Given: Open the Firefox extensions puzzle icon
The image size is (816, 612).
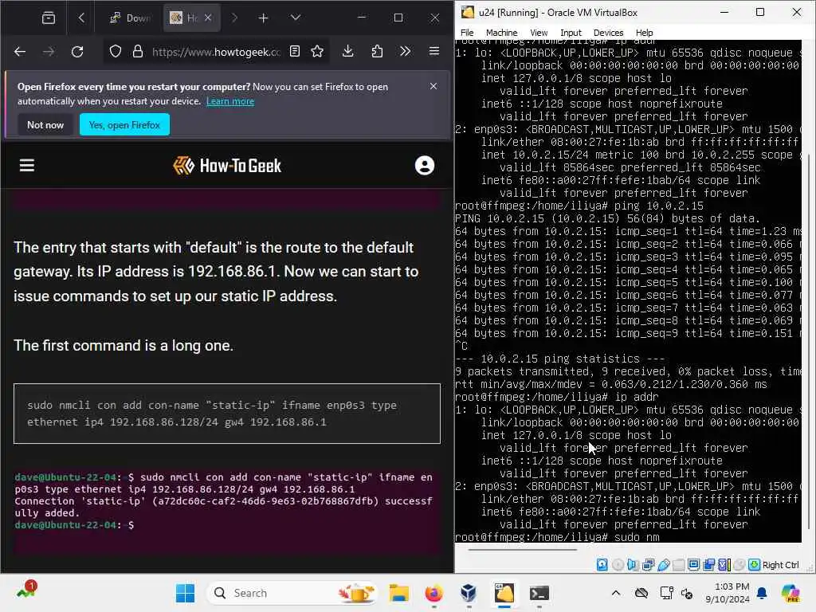Looking at the screenshot, I should point(377,51).
